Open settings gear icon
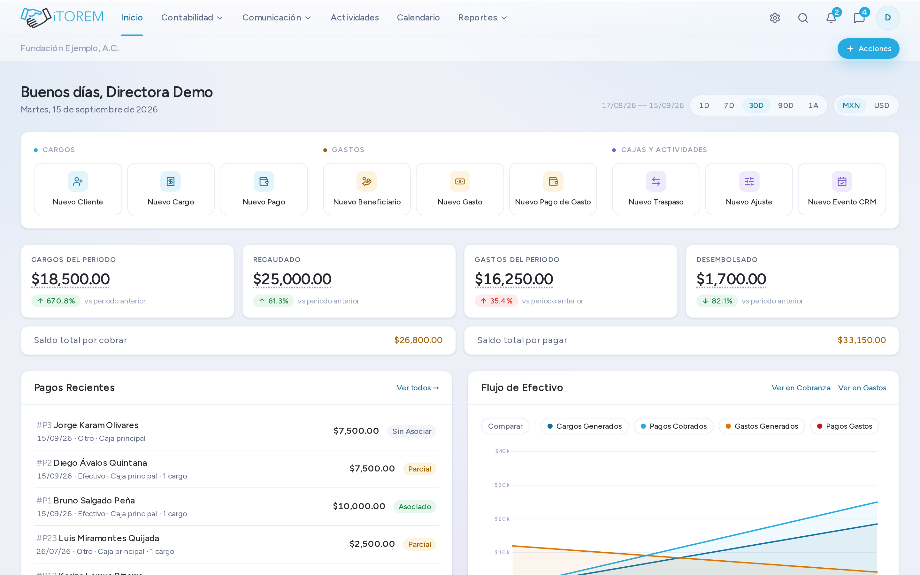920x575 pixels. [x=775, y=18]
